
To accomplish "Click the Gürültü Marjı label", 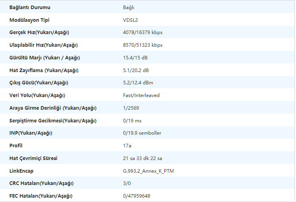I will pos(44,57).
